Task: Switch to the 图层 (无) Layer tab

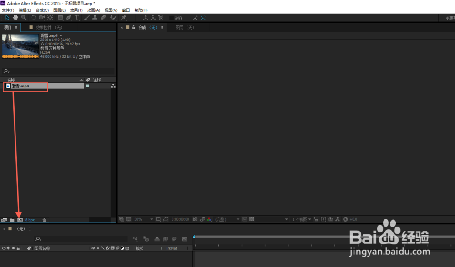Action: pos(185,28)
